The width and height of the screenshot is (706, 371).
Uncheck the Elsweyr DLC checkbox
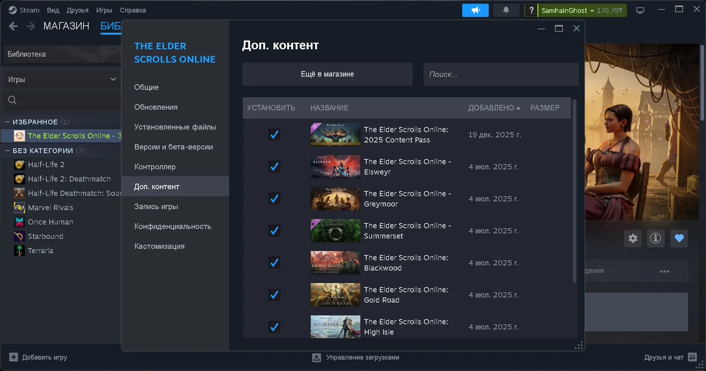point(274,167)
